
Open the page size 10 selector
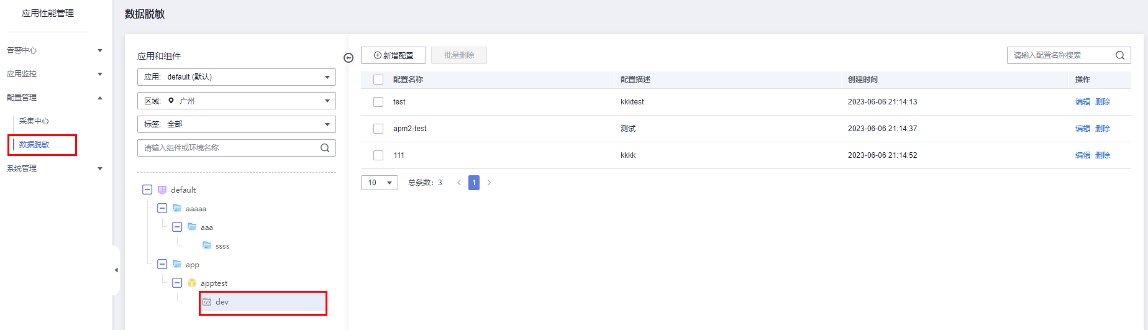click(379, 183)
